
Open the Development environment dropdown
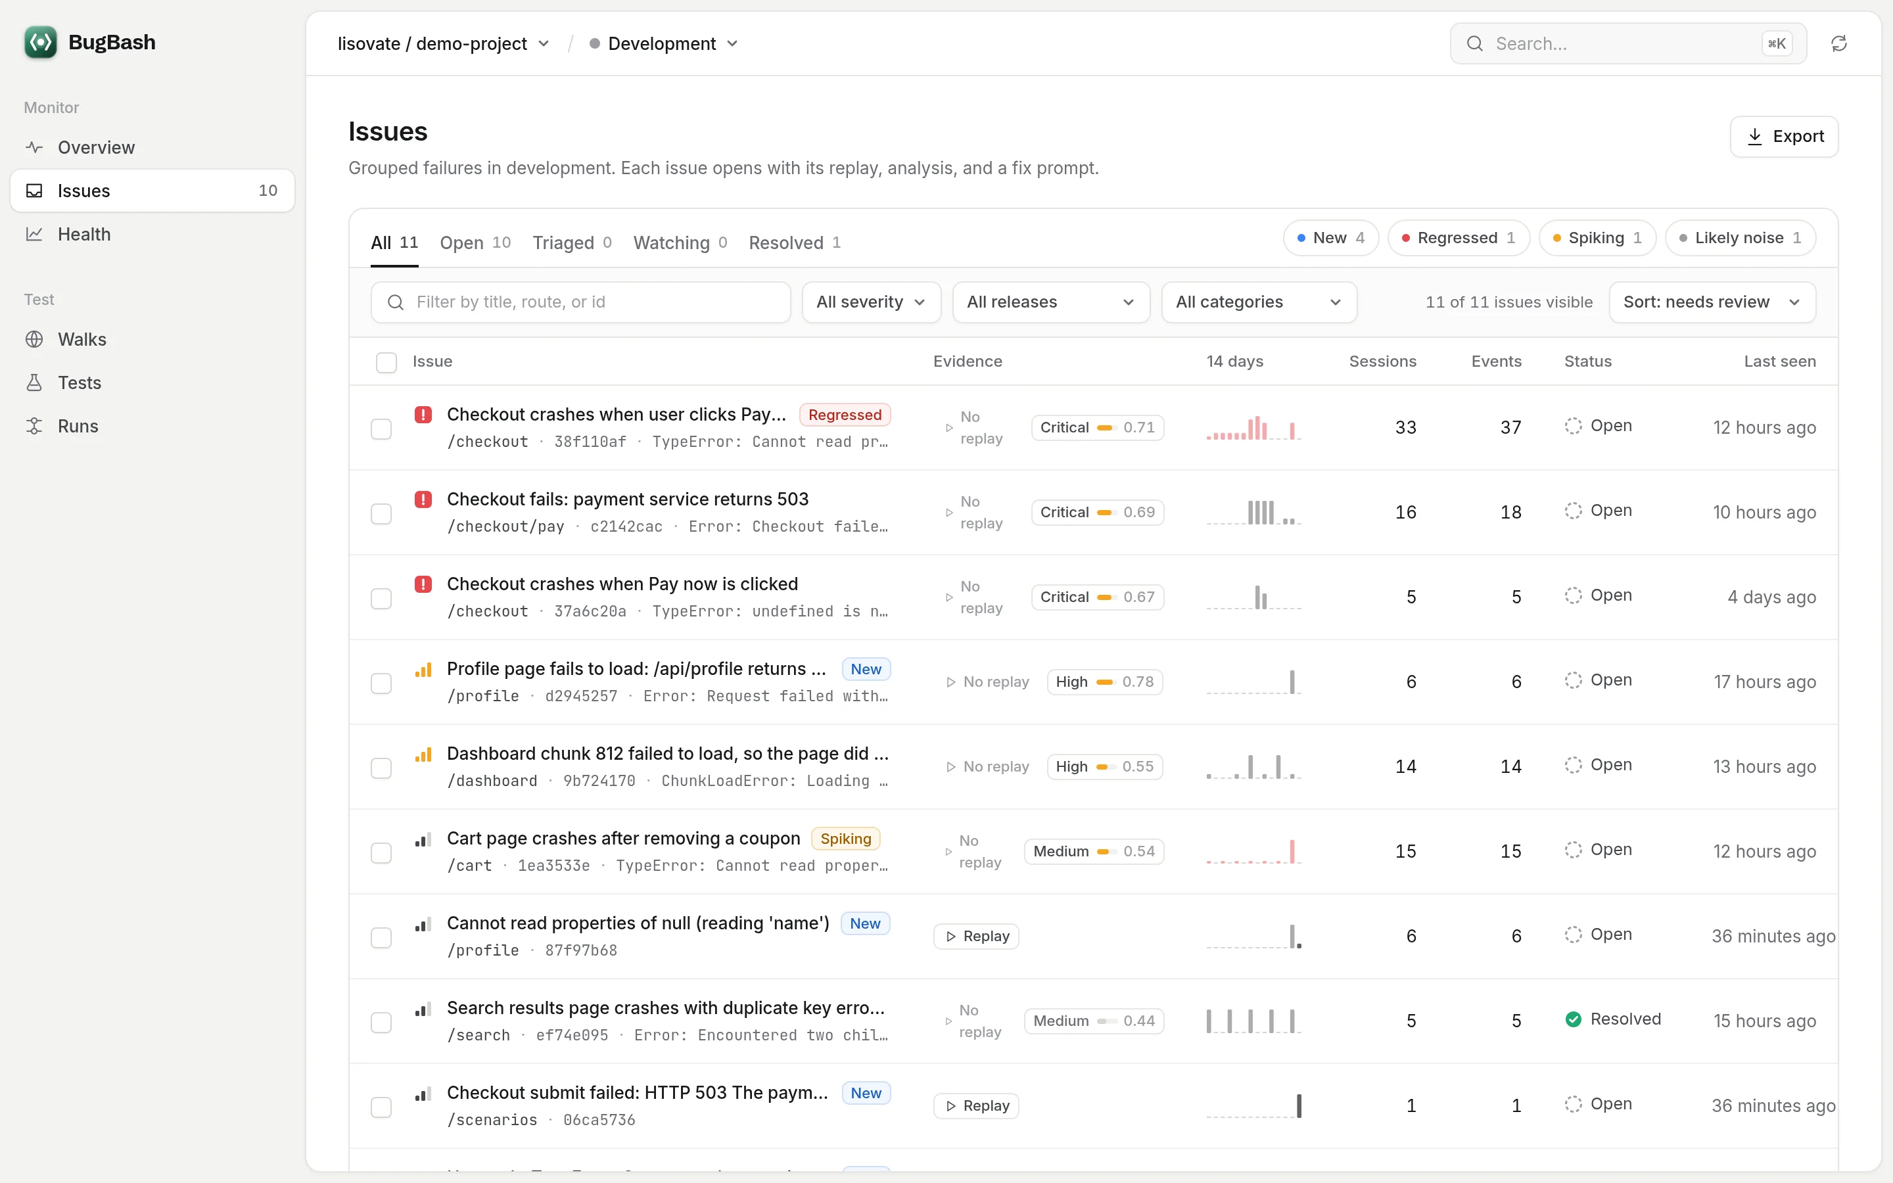(663, 44)
